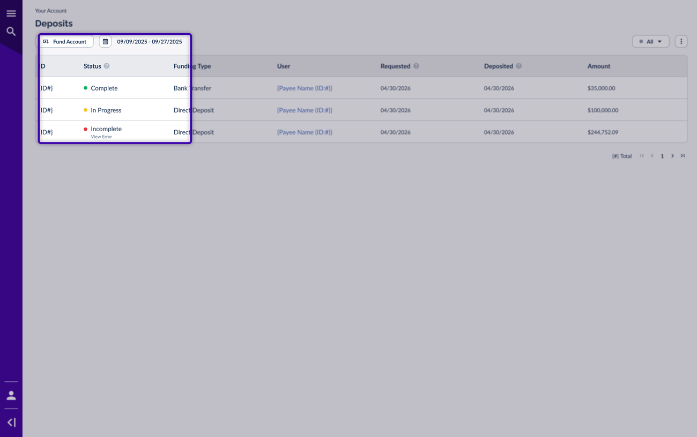Go to the last page of results
Screen dimensions: 697x437
683,156
